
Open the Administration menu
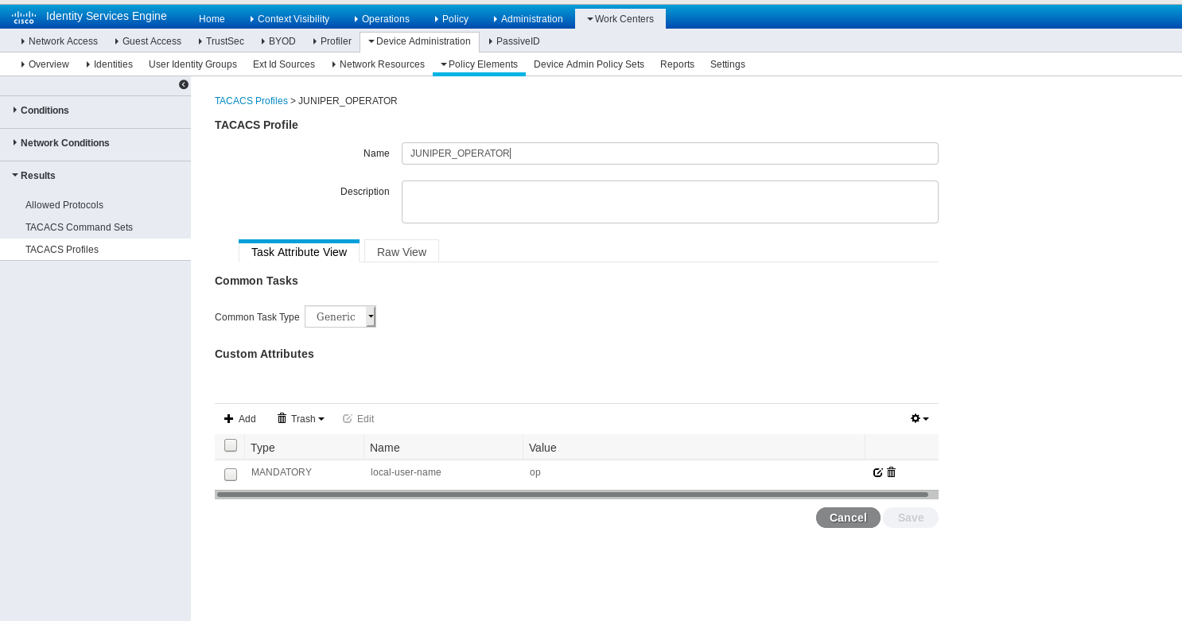point(528,19)
